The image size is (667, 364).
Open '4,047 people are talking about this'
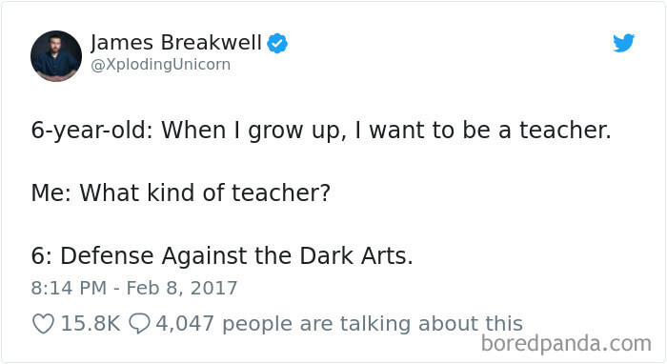point(339,324)
